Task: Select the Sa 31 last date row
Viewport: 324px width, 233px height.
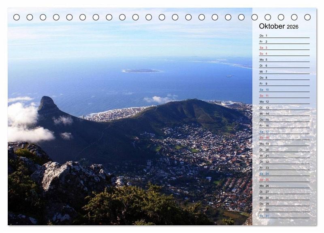Action: click(284, 216)
